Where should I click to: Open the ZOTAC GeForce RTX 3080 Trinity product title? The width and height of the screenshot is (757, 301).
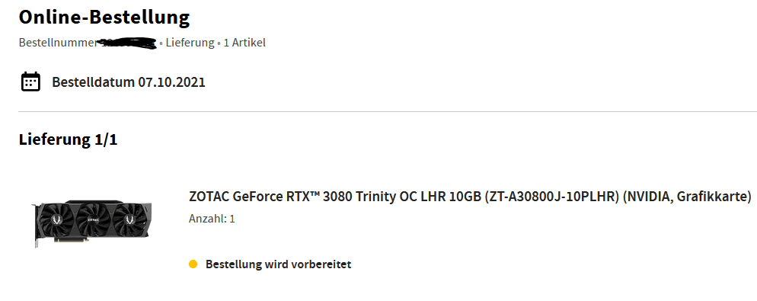(470, 197)
